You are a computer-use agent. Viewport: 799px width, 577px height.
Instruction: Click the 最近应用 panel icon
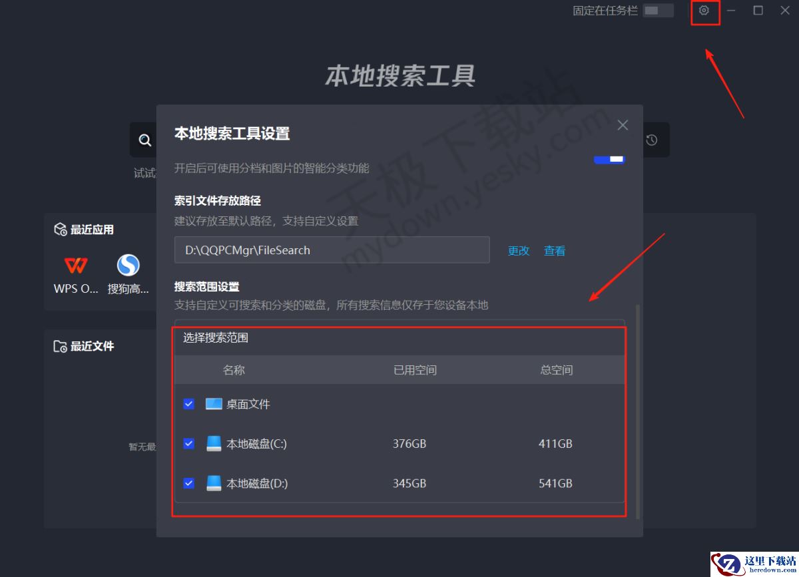(59, 229)
